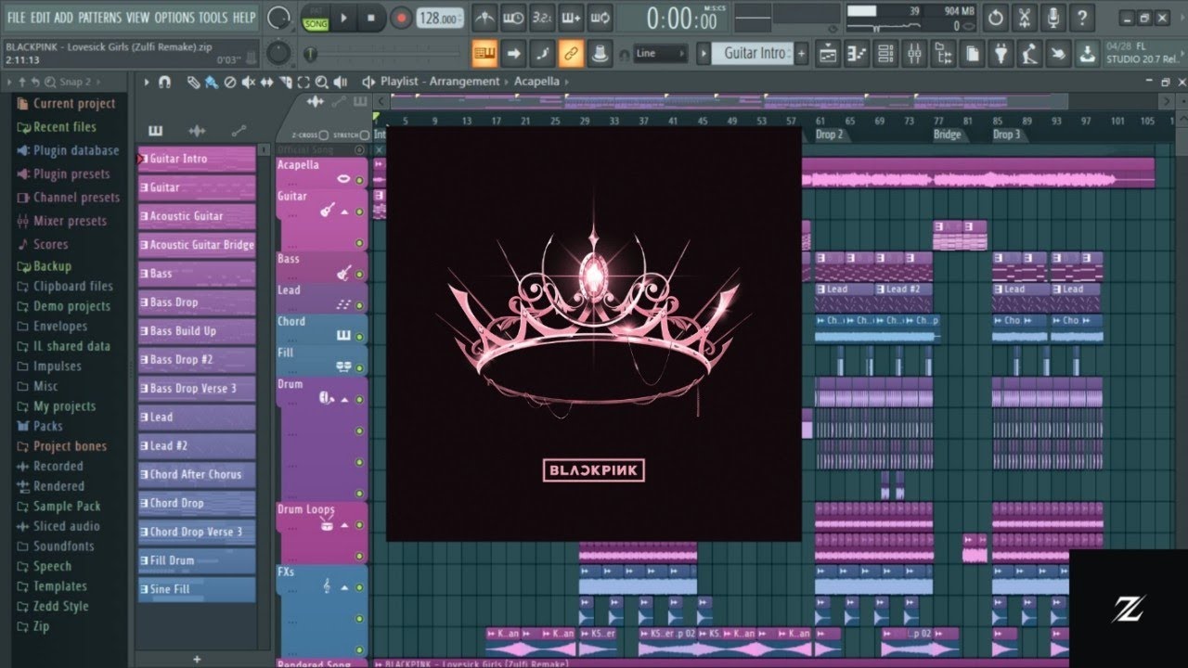Toggle the metronome icon
This screenshot has height=668, width=1188.
[x=484, y=18]
